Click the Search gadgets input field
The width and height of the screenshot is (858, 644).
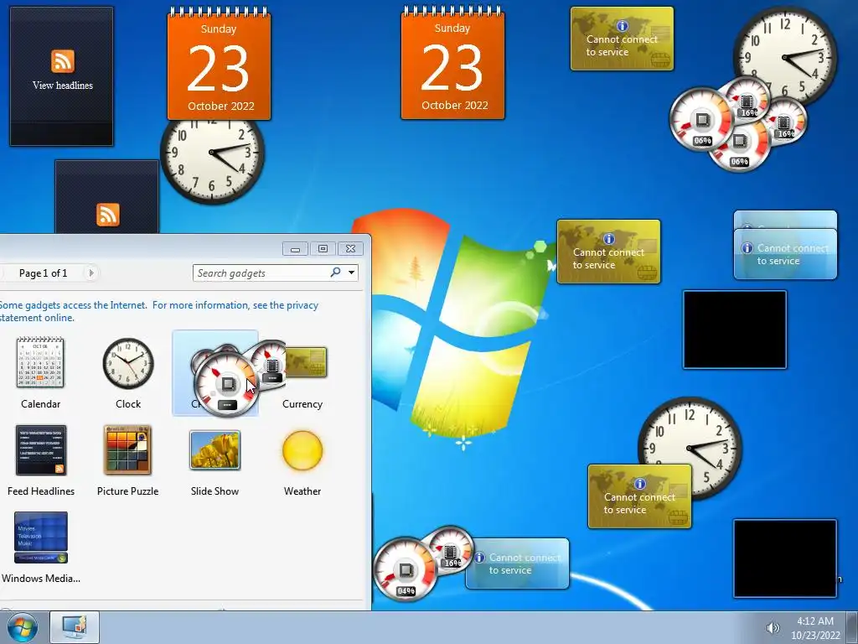pos(262,273)
